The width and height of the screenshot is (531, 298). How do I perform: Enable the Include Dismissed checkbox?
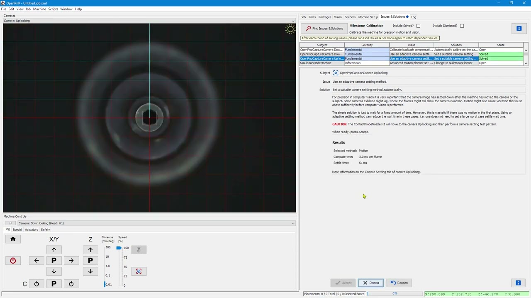[x=462, y=26]
